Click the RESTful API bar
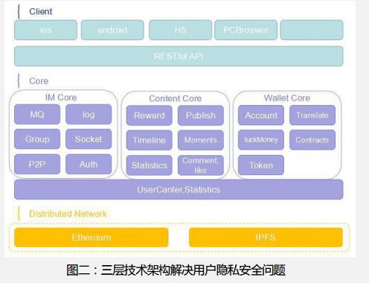 pos(179,56)
